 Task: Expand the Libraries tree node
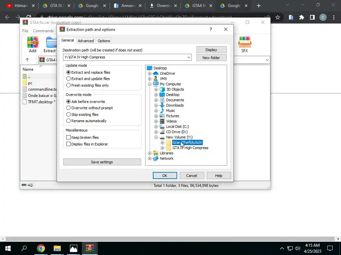[x=150, y=153]
